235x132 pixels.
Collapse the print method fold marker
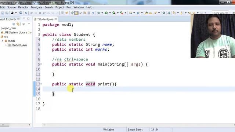tap(41, 84)
